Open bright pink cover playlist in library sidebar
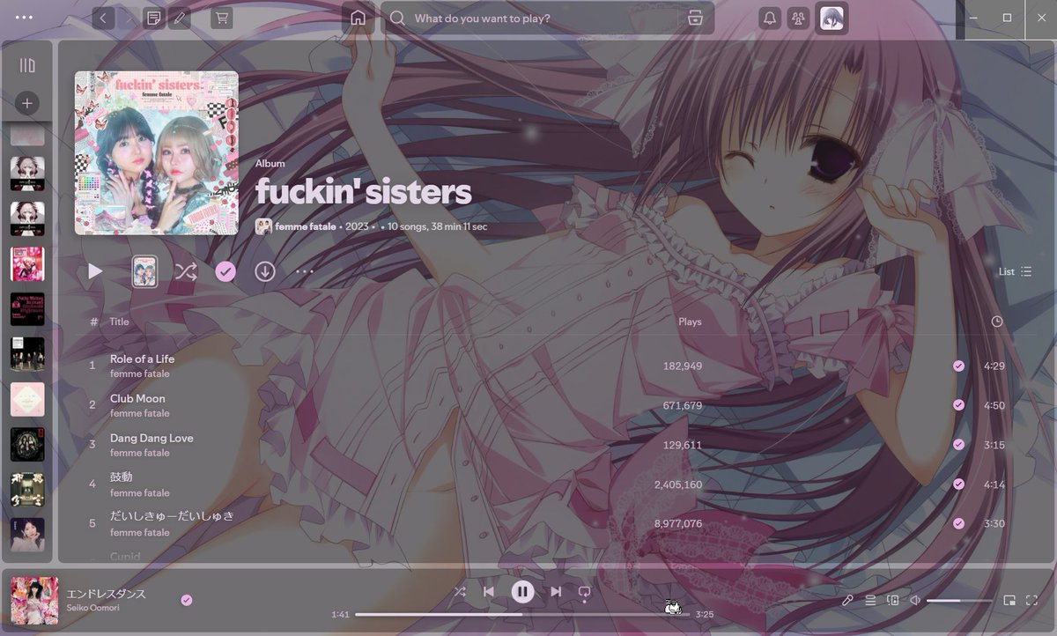1057x636 pixels. click(x=27, y=263)
